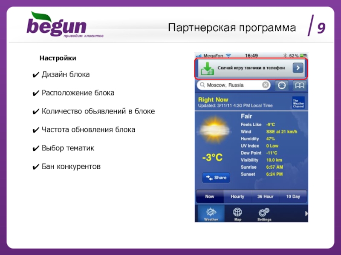Click the sun weather condition image

[x=214, y=130]
